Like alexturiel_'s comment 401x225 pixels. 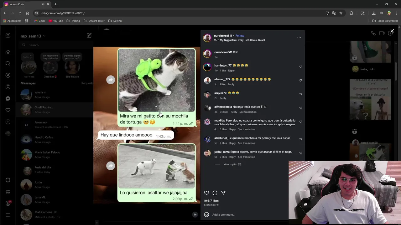(x=300, y=139)
